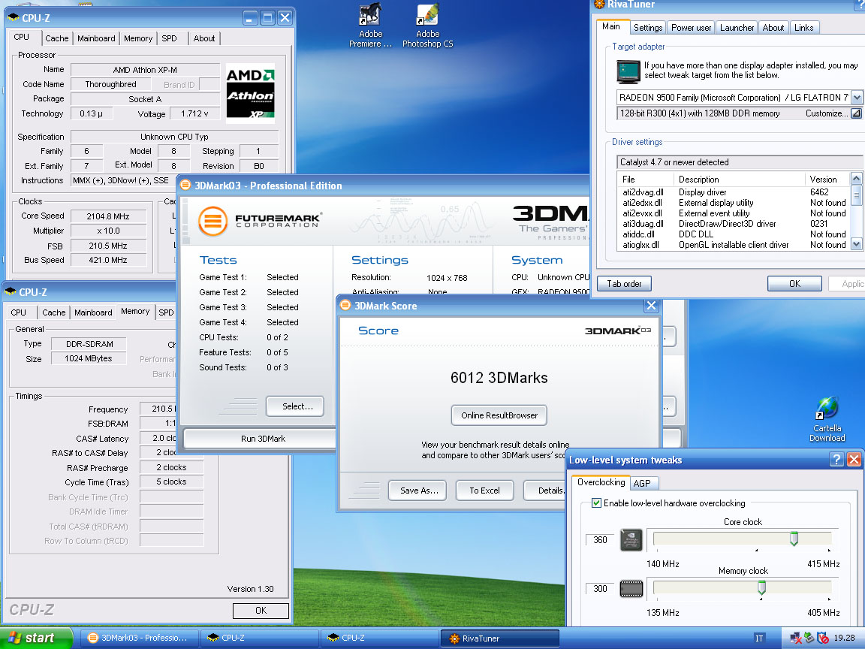Click the GPU chip icon next to Core clock
Viewport: 865px width, 649px height.
point(631,540)
